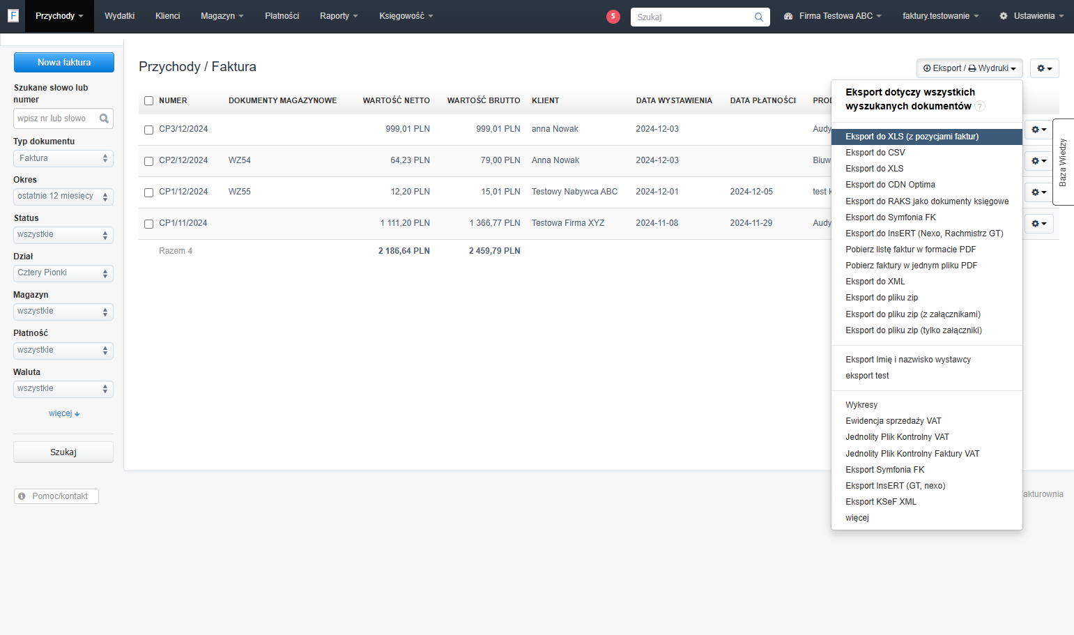Image resolution: width=1074 pixels, height=635 pixels.
Task: Go to Płatności in top navigation
Action: (x=282, y=16)
